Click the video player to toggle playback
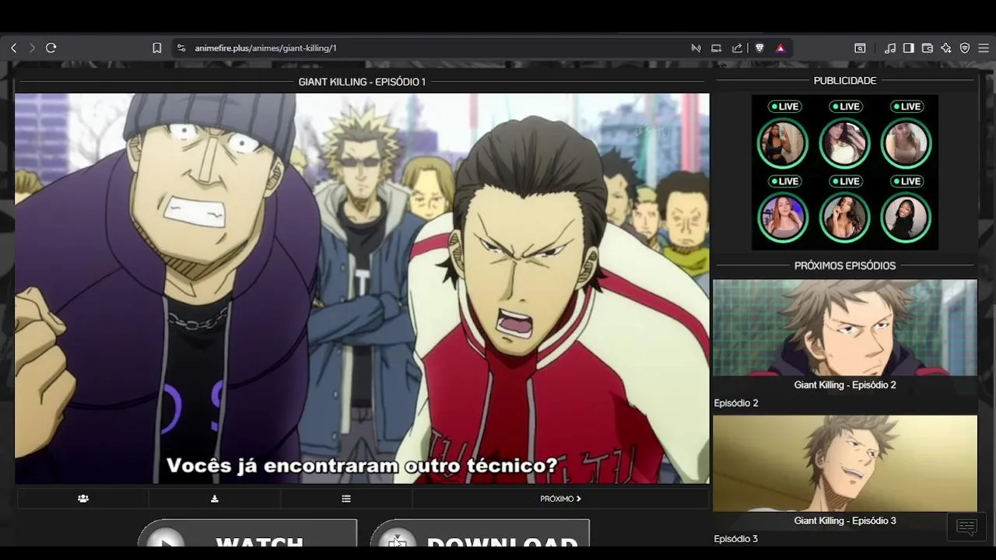This screenshot has width=996, height=560. coord(362,289)
